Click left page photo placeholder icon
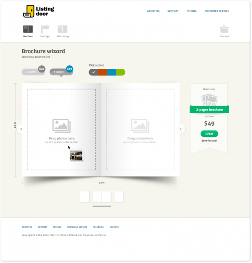This screenshot has height=263, width=252. 61,126
